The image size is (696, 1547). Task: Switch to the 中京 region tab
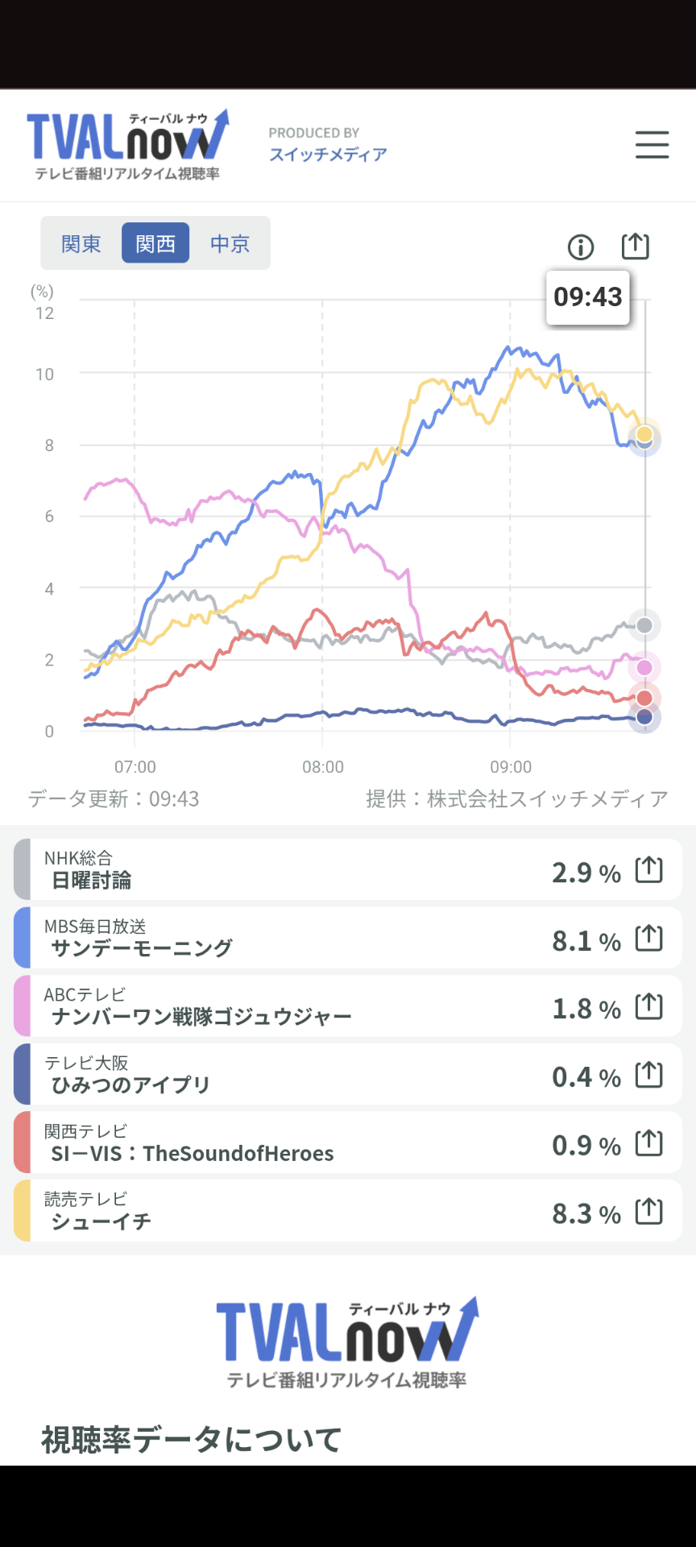click(x=230, y=243)
